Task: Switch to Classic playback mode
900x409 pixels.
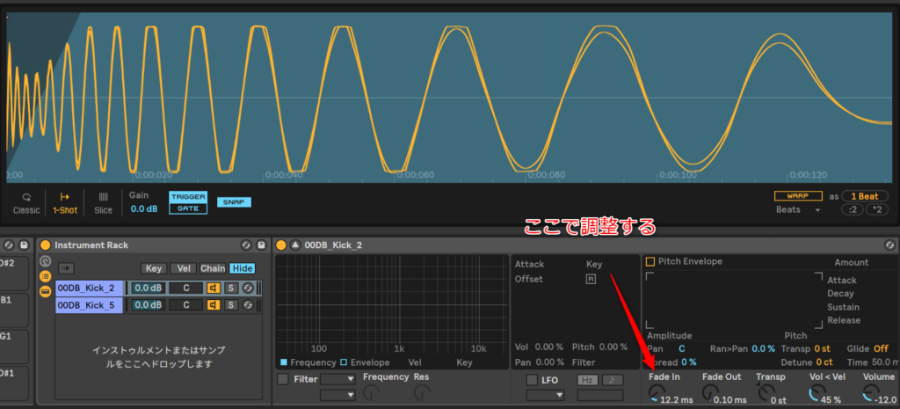Action: click(25, 202)
